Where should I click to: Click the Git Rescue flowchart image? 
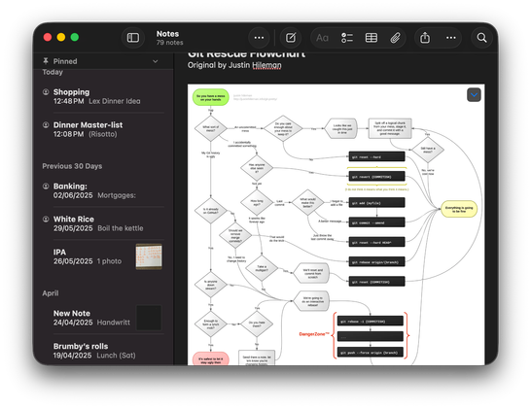point(336,224)
